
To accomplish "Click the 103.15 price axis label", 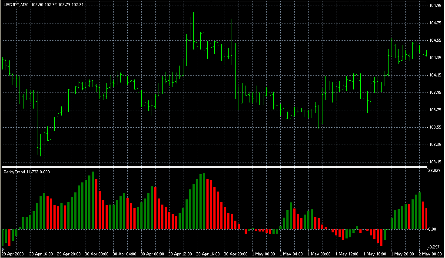I will click(x=435, y=162).
